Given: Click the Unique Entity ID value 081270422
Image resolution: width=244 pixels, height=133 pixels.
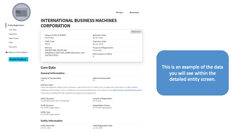Looking at the screenshot, I should click(50, 38).
